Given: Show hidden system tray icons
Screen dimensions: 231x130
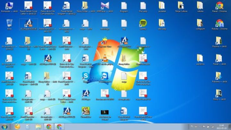Looking at the screenshot, I should pos(200,127).
